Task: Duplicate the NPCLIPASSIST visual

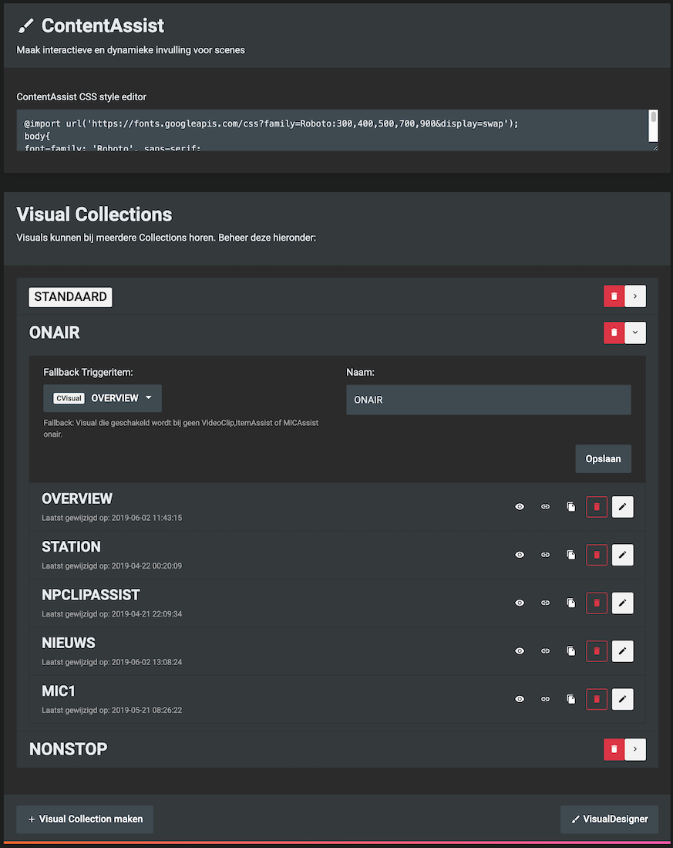Action: tap(571, 603)
